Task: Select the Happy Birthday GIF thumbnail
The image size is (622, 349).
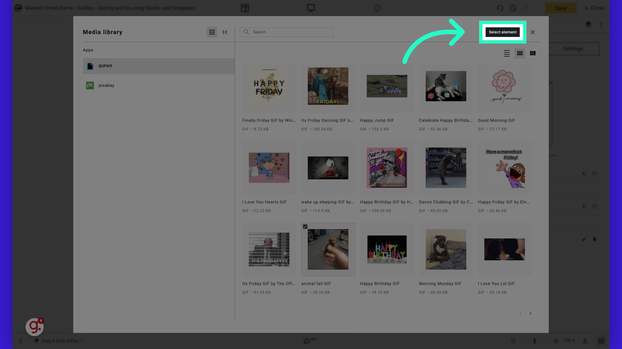Action: click(x=386, y=249)
